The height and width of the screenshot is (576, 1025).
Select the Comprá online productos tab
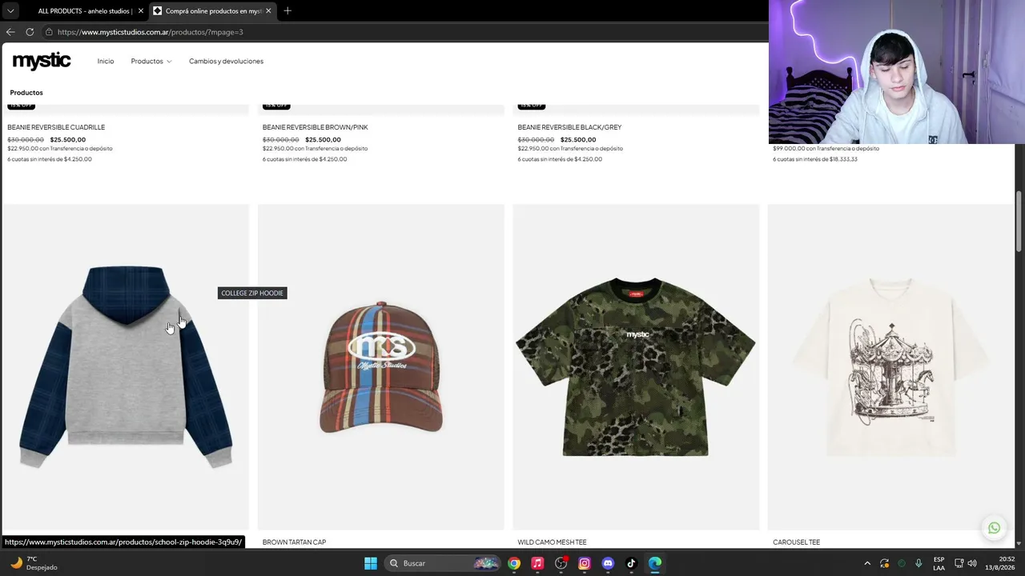pyautogui.click(x=213, y=11)
